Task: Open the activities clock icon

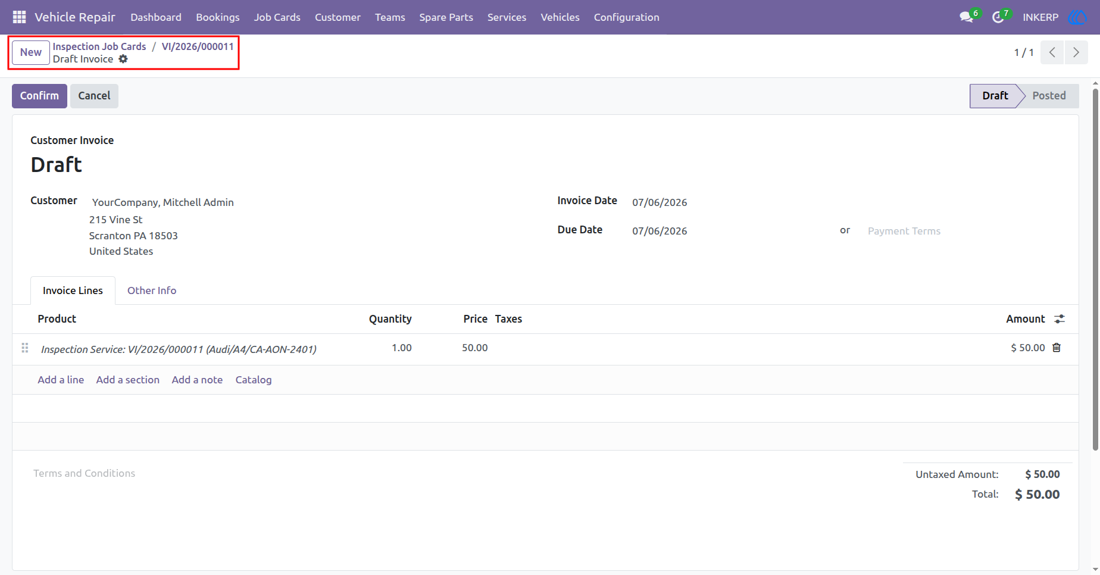Action: click(x=998, y=17)
